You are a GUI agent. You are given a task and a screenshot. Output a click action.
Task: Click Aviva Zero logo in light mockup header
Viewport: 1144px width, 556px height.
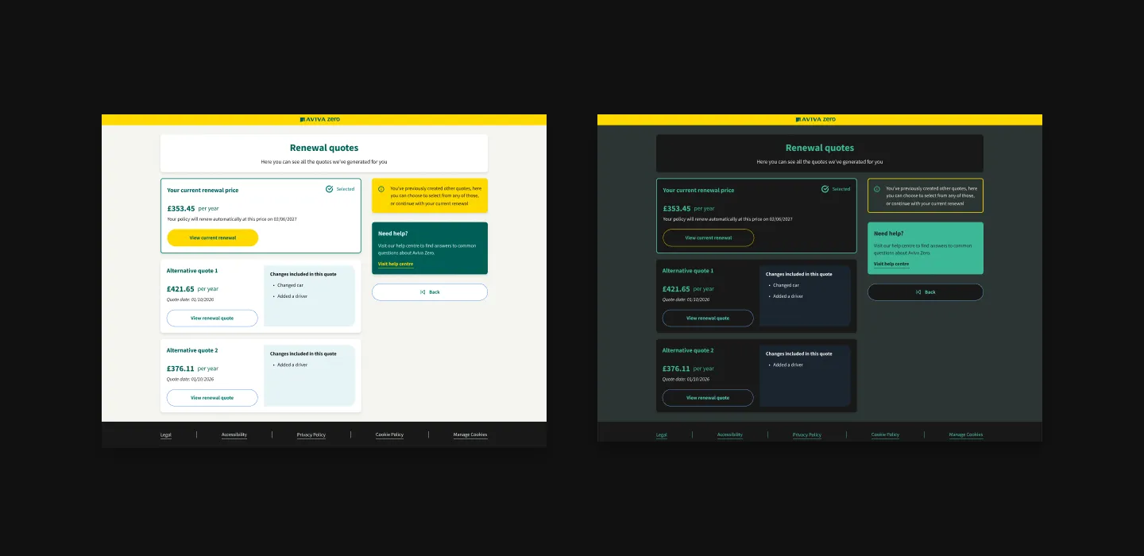320,119
